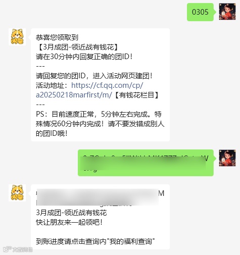Select the green 0305 message bubble

(x=200, y=12)
